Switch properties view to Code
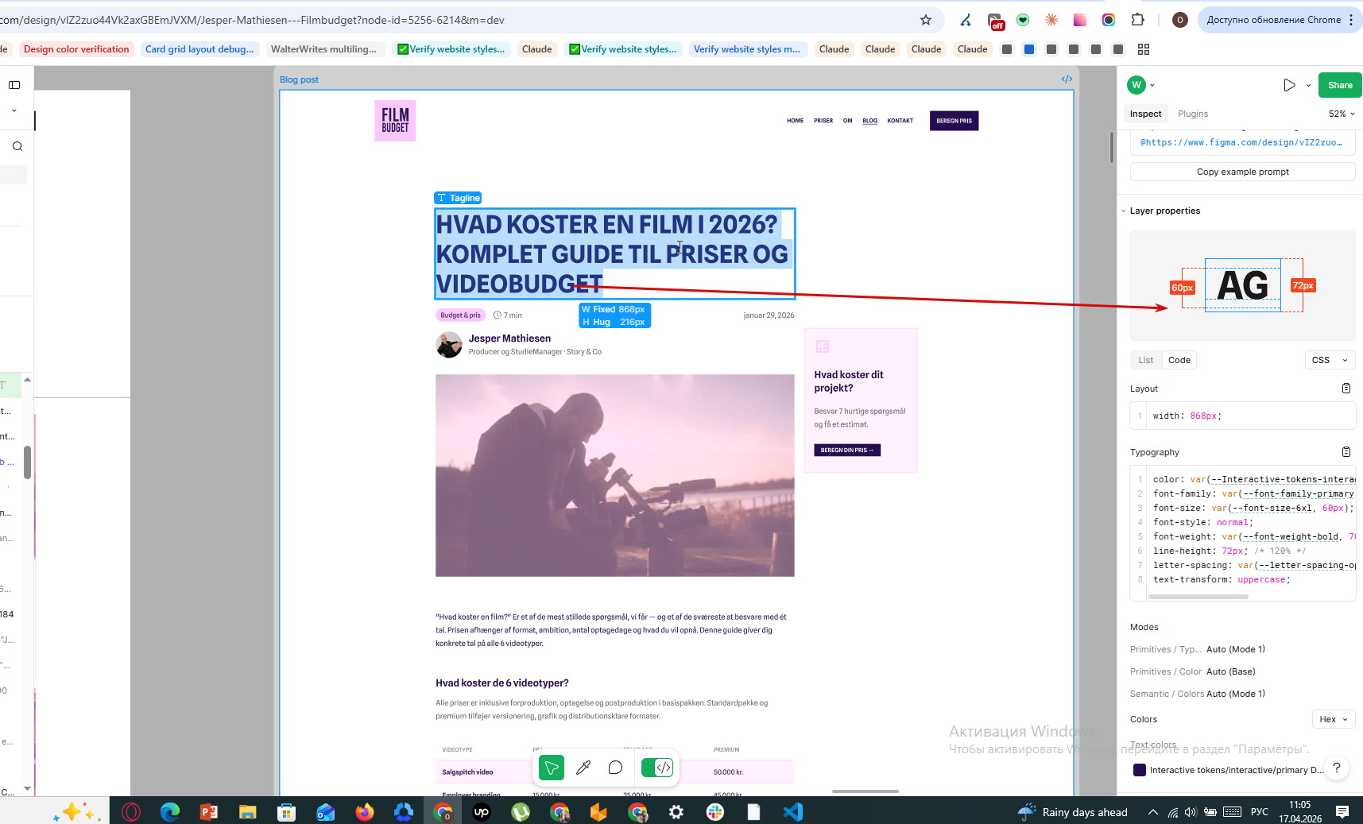Image resolution: width=1363 pixels, height=824 pixels. (1179, 360)
